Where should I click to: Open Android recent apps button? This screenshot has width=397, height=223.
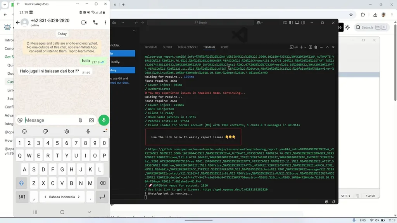click(35, 212)
